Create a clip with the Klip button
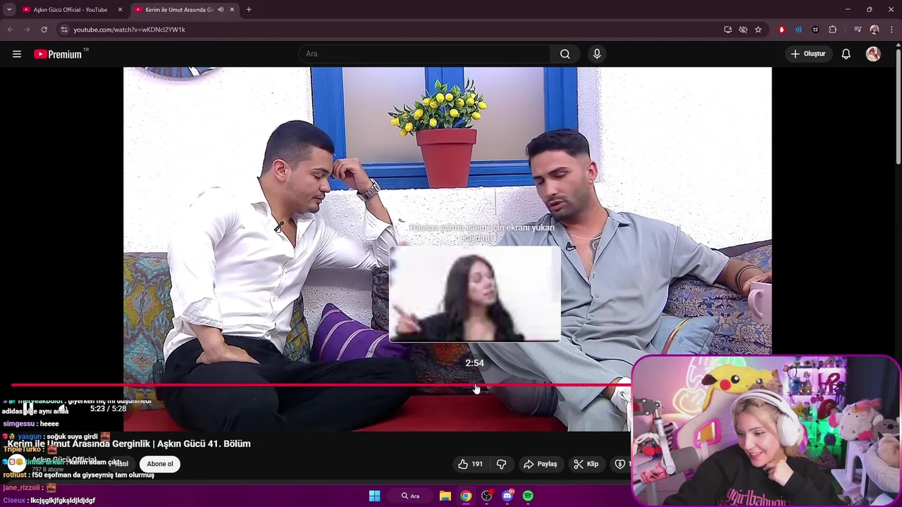902x507 pixels. pos(586,464)
